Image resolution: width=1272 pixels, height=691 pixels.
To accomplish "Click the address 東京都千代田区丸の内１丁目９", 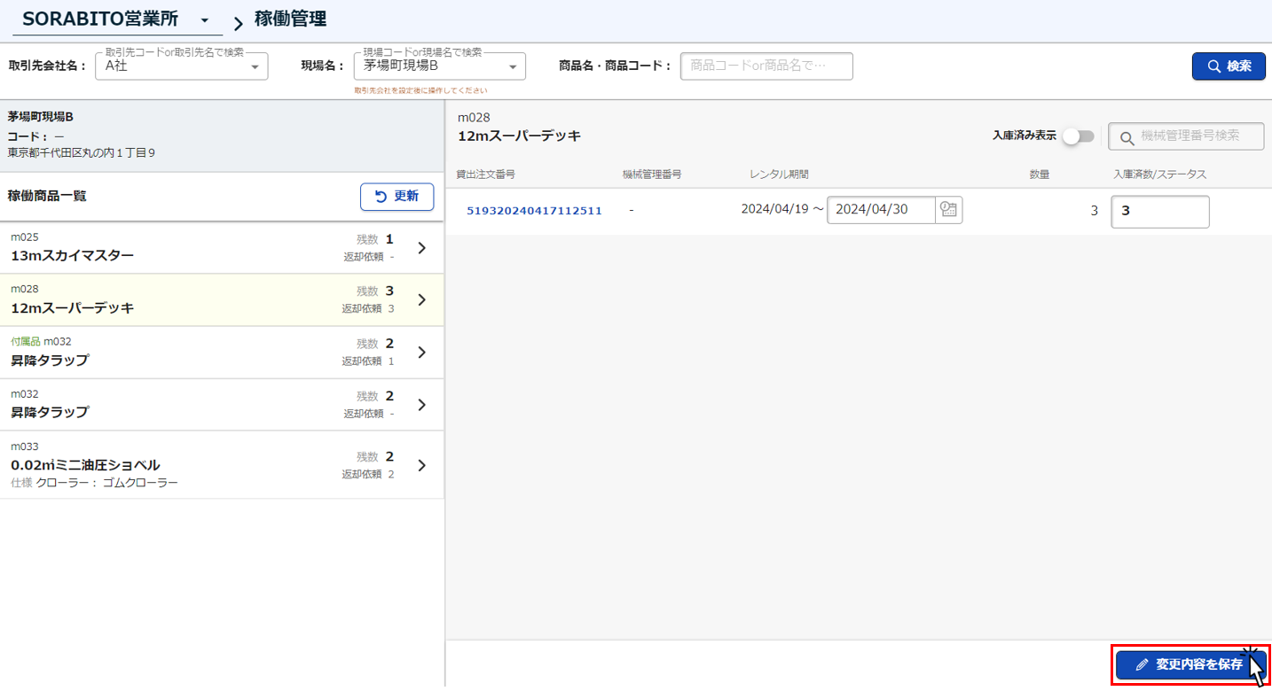I will tap(82, 153).
